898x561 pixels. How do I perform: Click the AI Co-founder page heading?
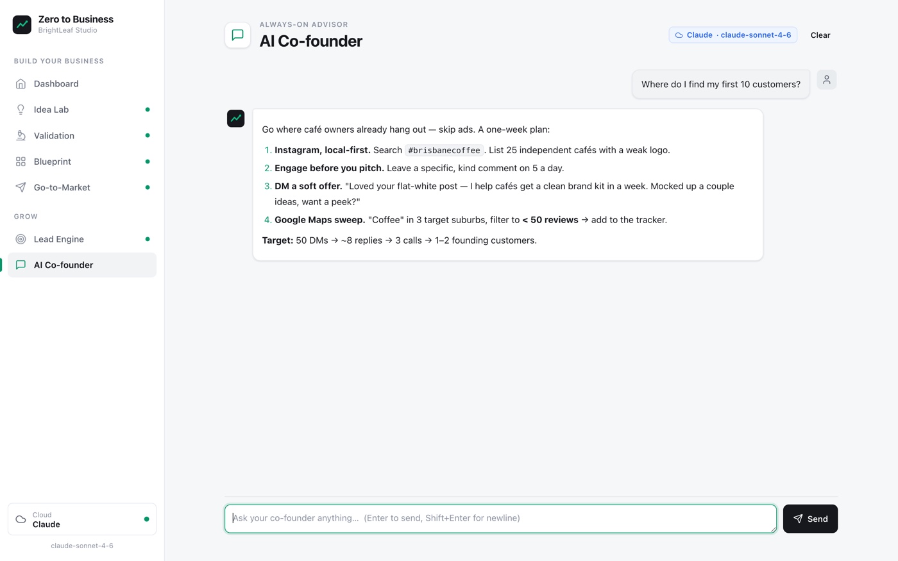point(311,41)
